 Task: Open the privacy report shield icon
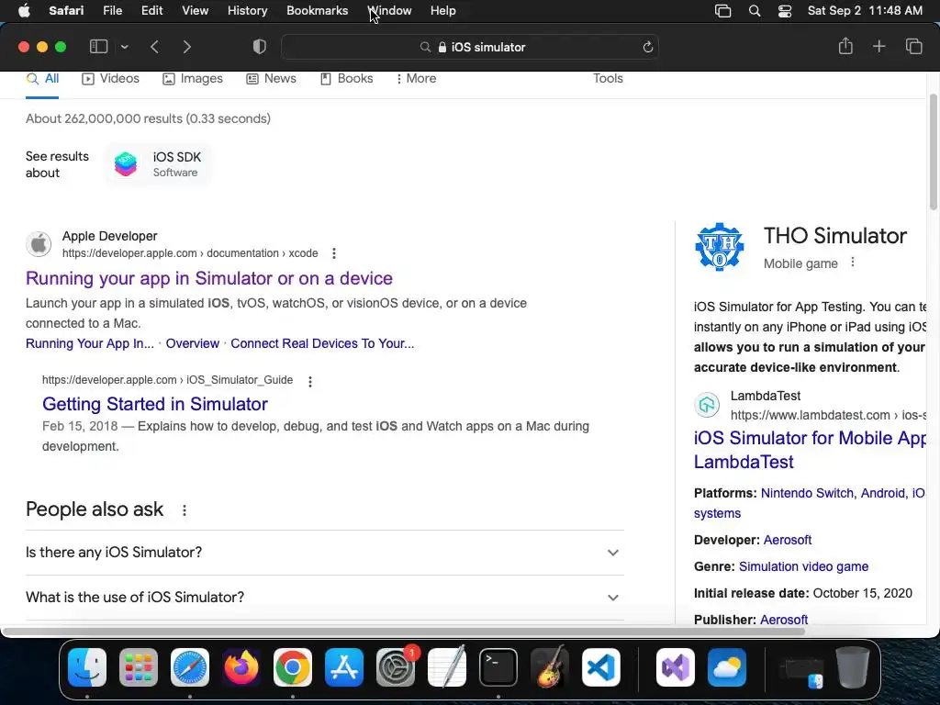pyautogui.click(x=260, y=47)
